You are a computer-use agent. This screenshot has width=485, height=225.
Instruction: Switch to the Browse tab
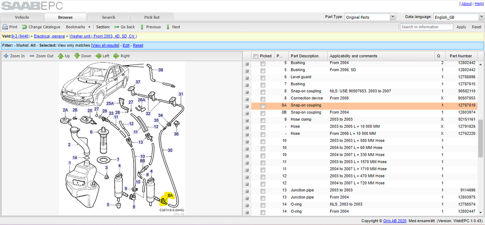[65, 17]
